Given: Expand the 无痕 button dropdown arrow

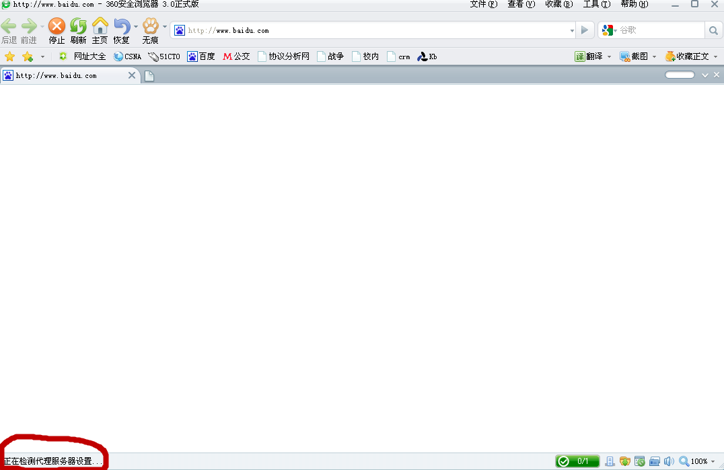Looking at the screenshot, I should click(165, 27).
